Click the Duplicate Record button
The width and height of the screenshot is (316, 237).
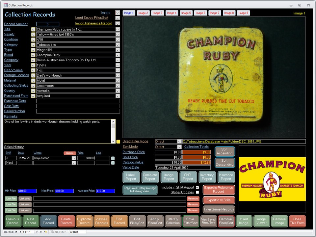(84, 221)
